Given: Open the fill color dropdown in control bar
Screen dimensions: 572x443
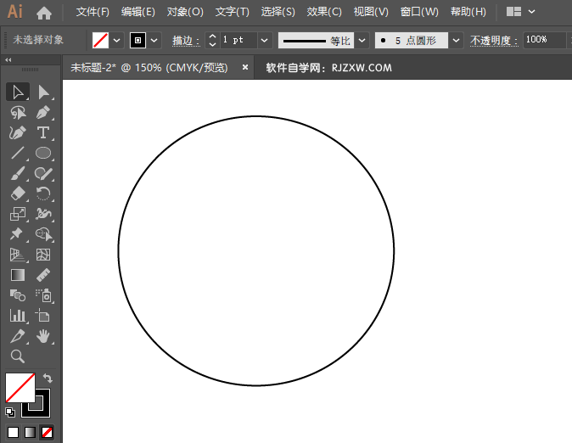Looking at the screenshot, I should pos(117,41).
